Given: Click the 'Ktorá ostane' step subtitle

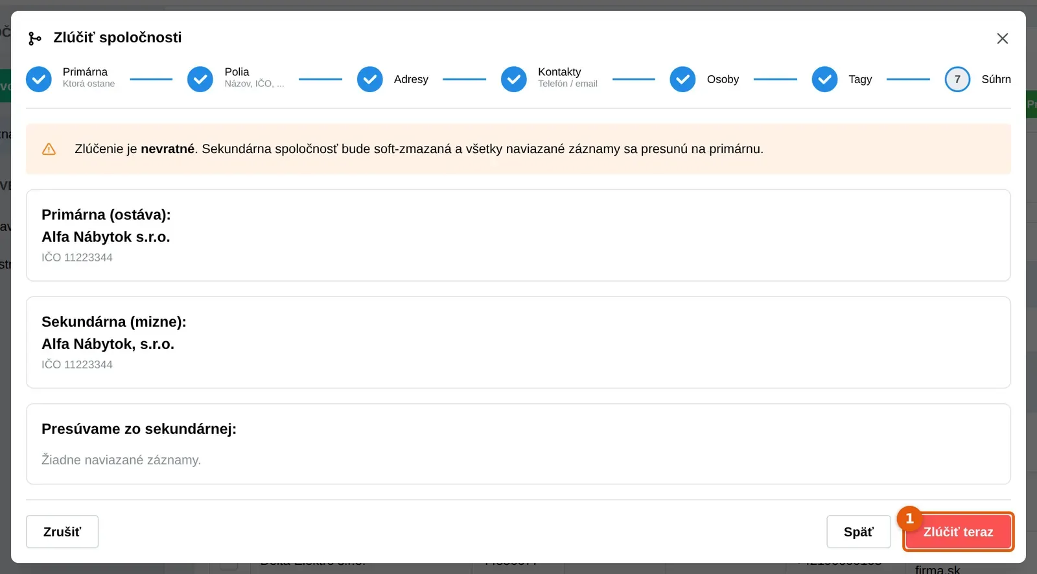Looking at the screenshot, I should pos(89,84).
